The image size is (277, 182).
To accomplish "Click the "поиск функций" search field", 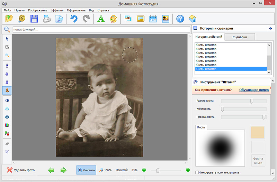I will click(100, 29).
